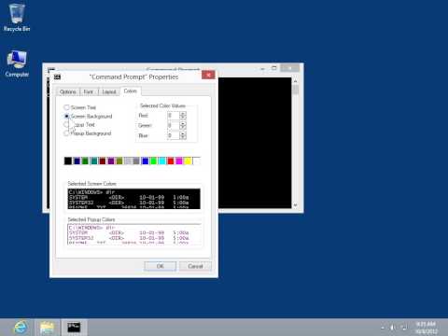This screenshot has height=336, width=448.
Task: Click the volume icon in system tray
Action: pyautogui.click(x=393, y=328)
